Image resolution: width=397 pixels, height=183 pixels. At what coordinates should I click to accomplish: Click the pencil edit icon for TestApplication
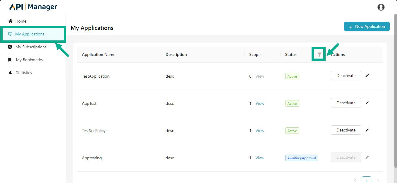(x=367, y=76)
